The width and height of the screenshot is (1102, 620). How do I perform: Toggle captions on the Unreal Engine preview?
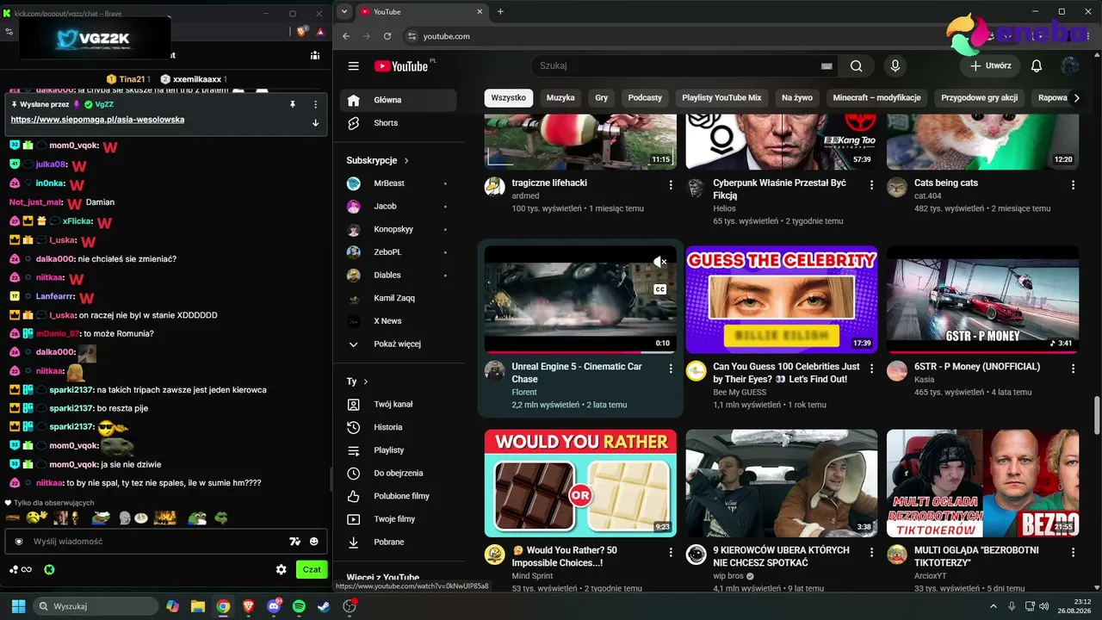pos(660,290)
